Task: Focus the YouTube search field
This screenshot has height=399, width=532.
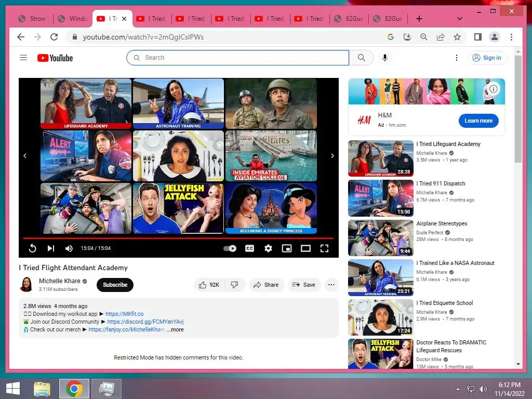Action: (237, 58)
